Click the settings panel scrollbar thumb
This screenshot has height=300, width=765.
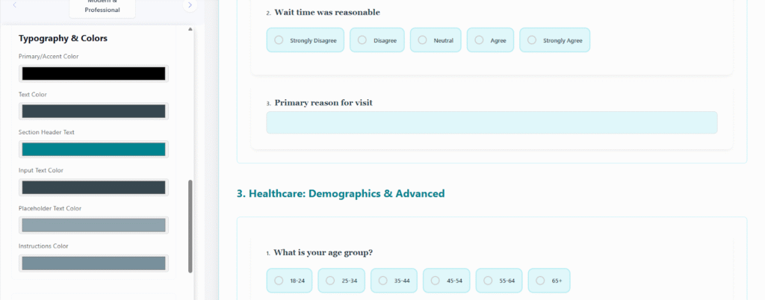coord(191,225)
